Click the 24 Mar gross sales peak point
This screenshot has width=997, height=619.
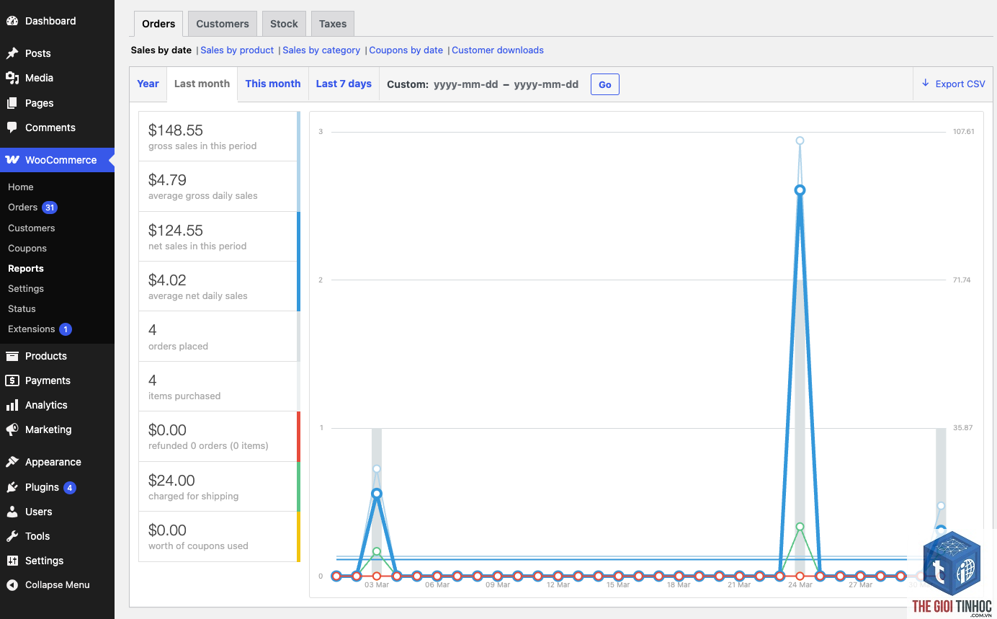(800, 141)
